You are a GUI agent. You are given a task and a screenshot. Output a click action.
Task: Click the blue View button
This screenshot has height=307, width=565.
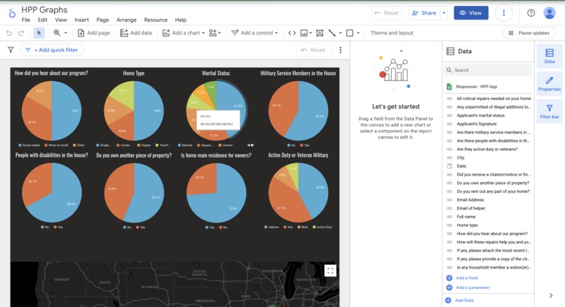tap(471, 13)
